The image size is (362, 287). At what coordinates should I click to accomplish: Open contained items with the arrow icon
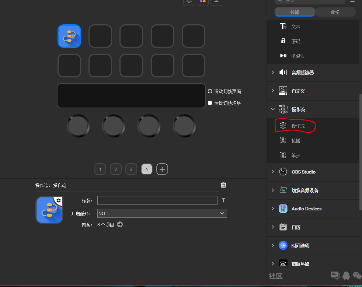pos(120,224)
